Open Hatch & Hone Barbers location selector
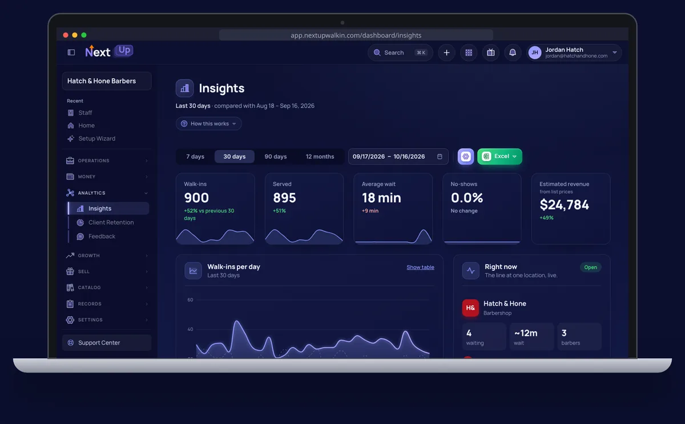 click(x=107, y=81)
